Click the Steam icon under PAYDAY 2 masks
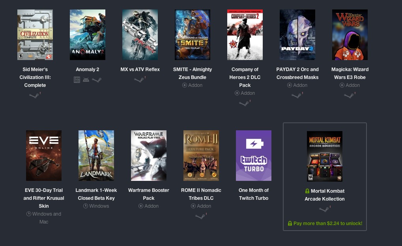This screenshot has height=246, width=402. 297,96
